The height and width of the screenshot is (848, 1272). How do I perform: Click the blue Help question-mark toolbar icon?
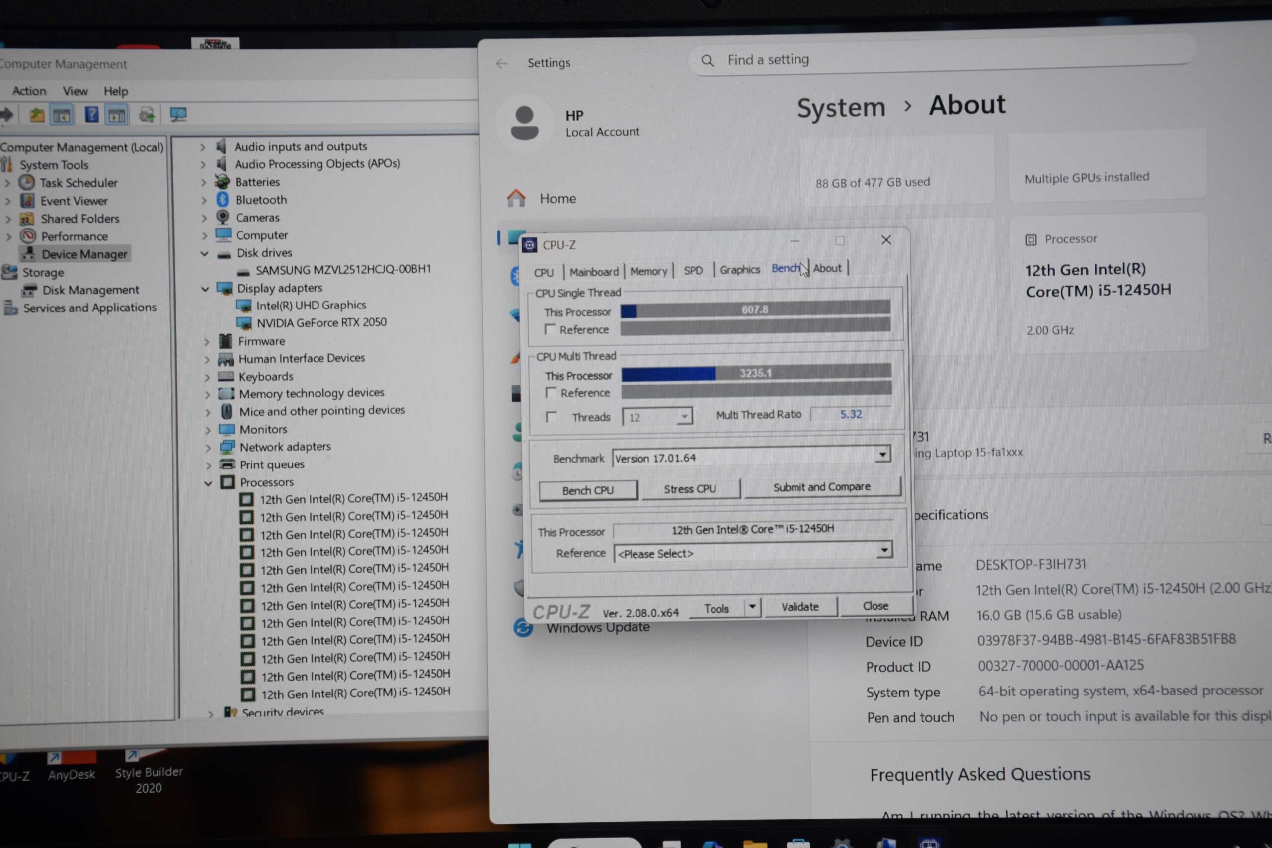[91, 114]
